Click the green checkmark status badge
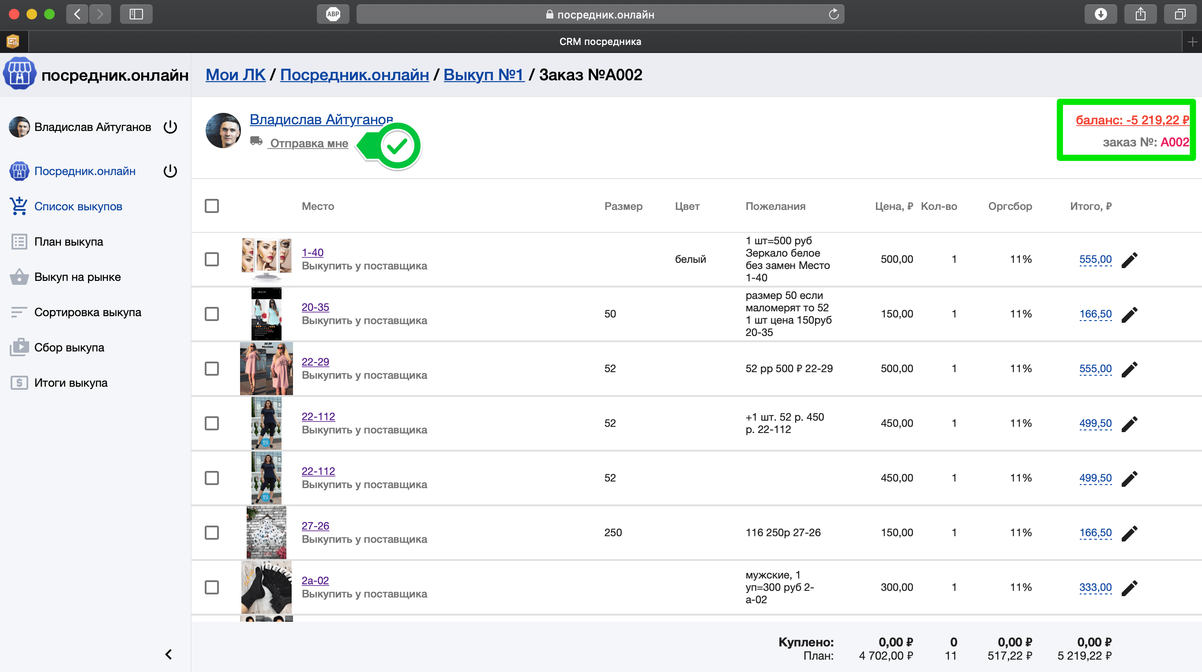1202x672 pixels. [x=397, y=146]
